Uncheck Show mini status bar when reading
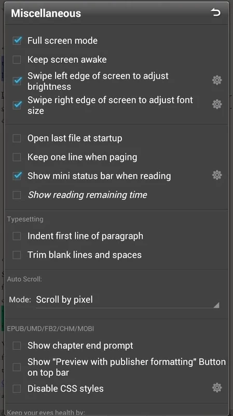 tap(17, 176)
